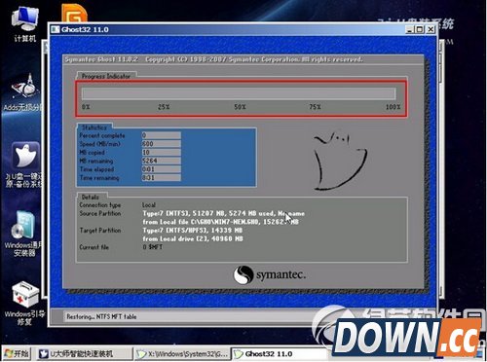Maximize the Ghost32 11.0 window

click(420, 29)
